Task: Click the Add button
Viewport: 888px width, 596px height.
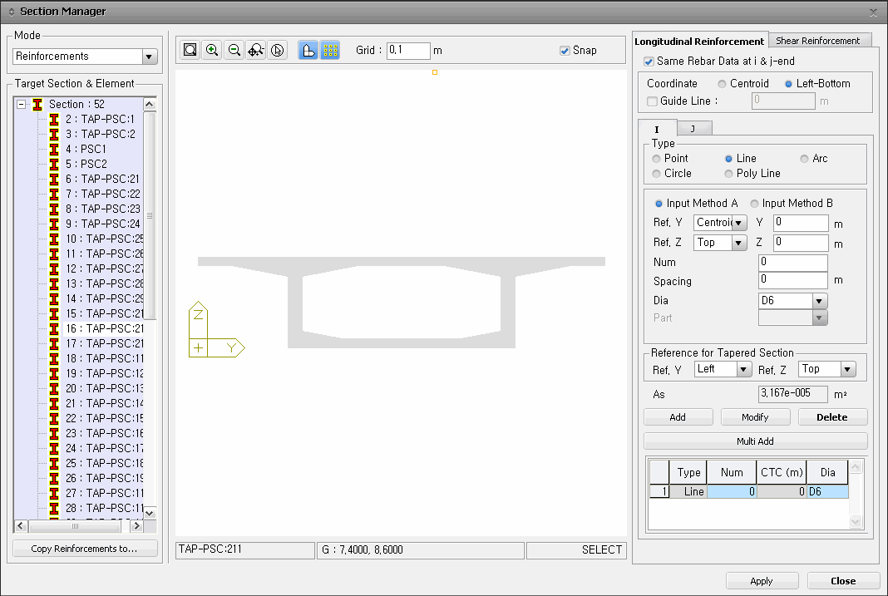Action: (678, 417)
